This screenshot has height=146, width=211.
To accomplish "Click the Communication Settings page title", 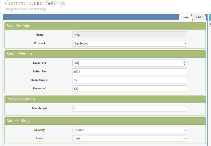I will 35,4.
